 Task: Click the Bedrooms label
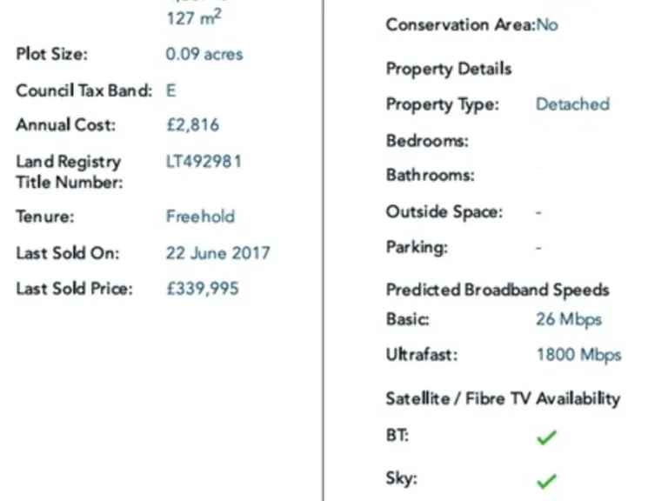pyautogui.click(x=427, y=141)
